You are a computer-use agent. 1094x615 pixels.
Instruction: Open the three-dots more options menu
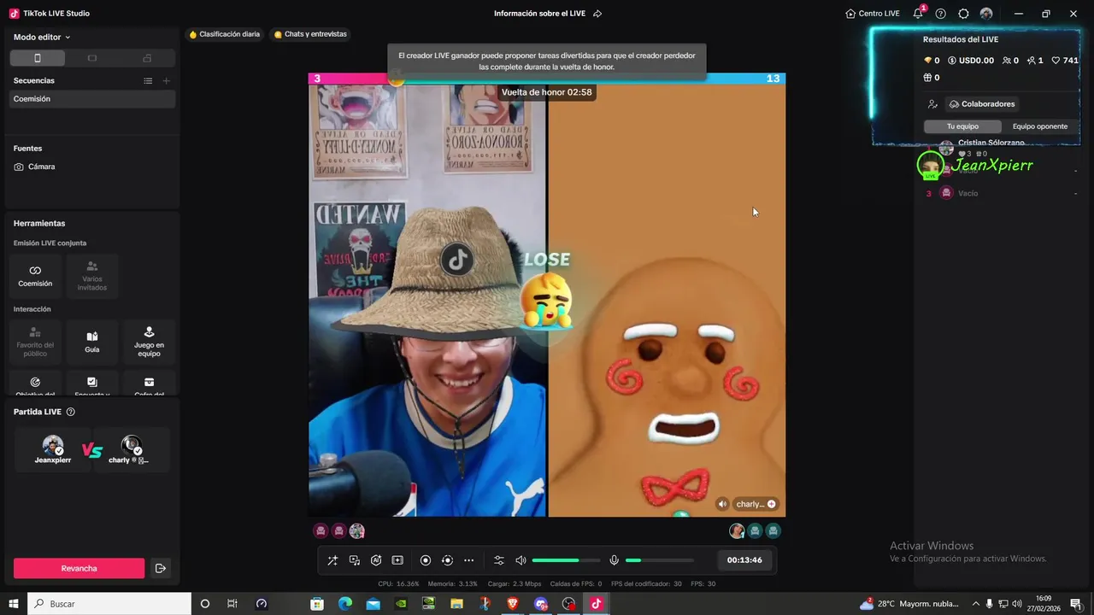(468, 560)
